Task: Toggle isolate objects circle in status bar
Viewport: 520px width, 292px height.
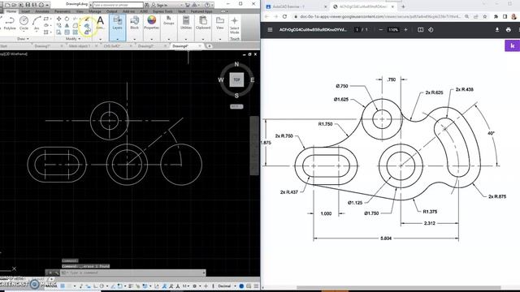Action: [241, 286]
